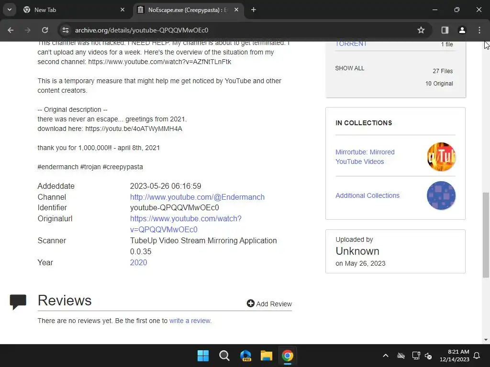Viewport: 490px width, 367px height.
Task: Click Additional Collections thumbnail image
Action: [x=441, y=195]
